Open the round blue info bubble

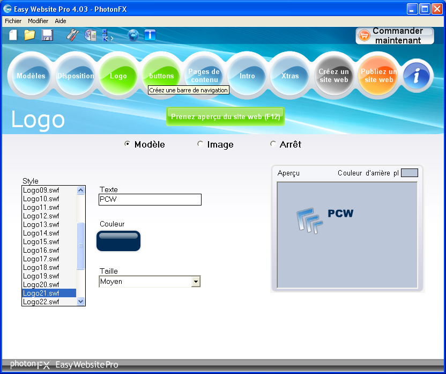coord(417,76)
